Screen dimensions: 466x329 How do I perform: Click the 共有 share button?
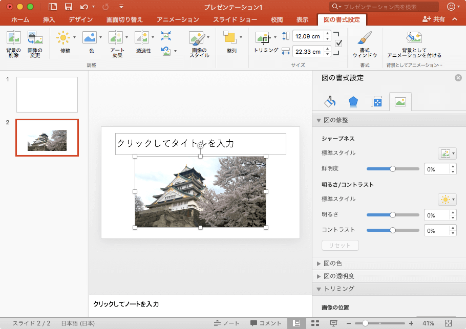433,19
